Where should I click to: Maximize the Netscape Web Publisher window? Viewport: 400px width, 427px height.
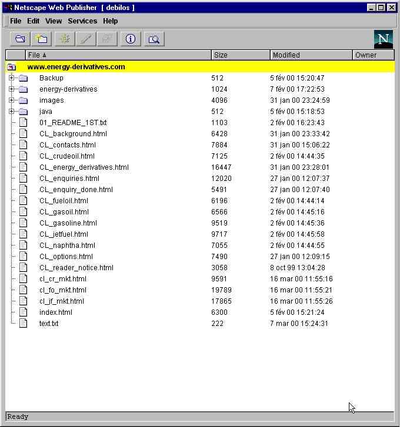click(381, 8)
